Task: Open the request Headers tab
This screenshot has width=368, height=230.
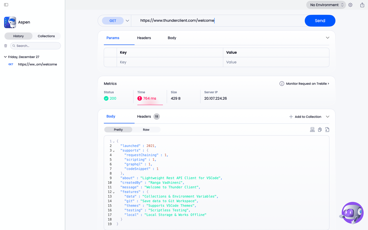Action: (x=144, y=38)
